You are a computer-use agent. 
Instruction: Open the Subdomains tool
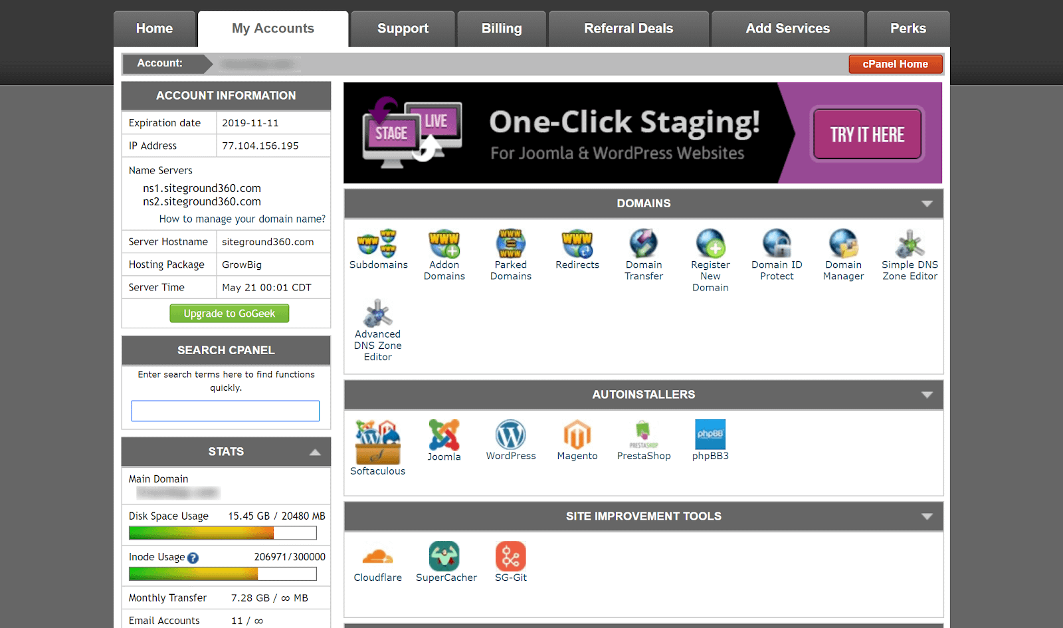pyautogui.click(x=378, y=249)
